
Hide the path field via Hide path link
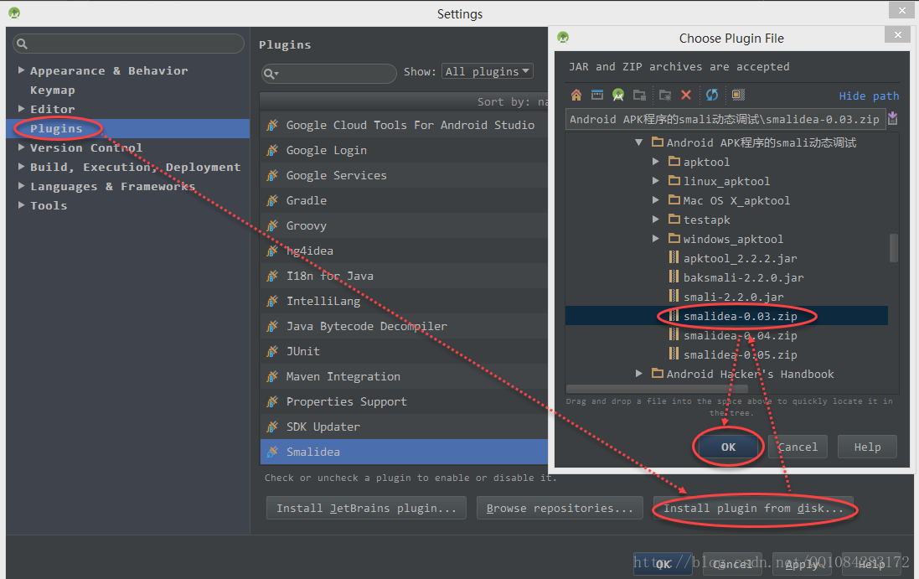[869, 96]
